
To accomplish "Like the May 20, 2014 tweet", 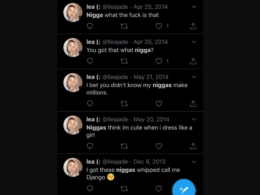I will (x=159, y=146).
